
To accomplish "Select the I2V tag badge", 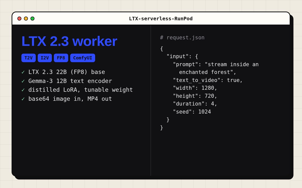I will 45,58.
